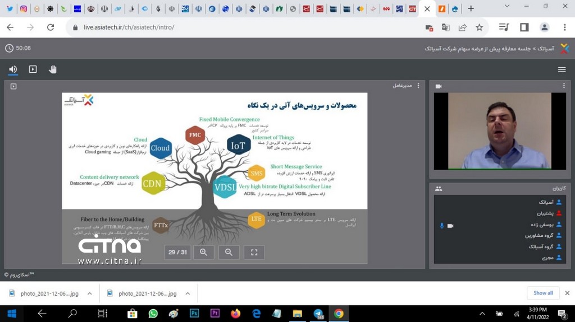Click the slide page counter 29 / 31

pos(177,253)
